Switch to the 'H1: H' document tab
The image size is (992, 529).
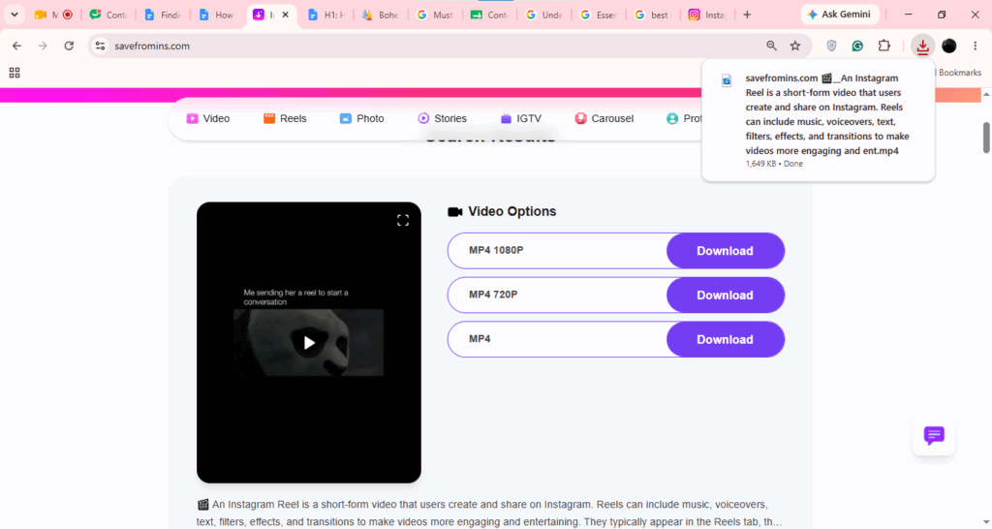coord(327,15)
